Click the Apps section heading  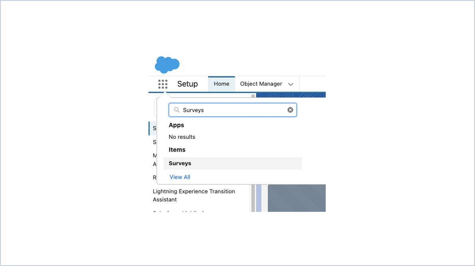click(x=176, y=125)
